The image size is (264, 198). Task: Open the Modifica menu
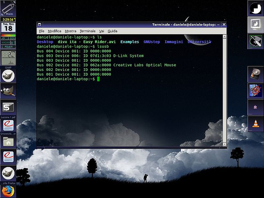coord(54,31)
